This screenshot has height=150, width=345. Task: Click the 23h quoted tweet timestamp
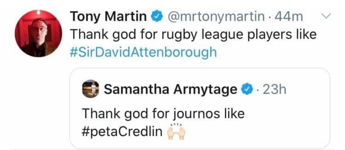(x=275, y=89)
